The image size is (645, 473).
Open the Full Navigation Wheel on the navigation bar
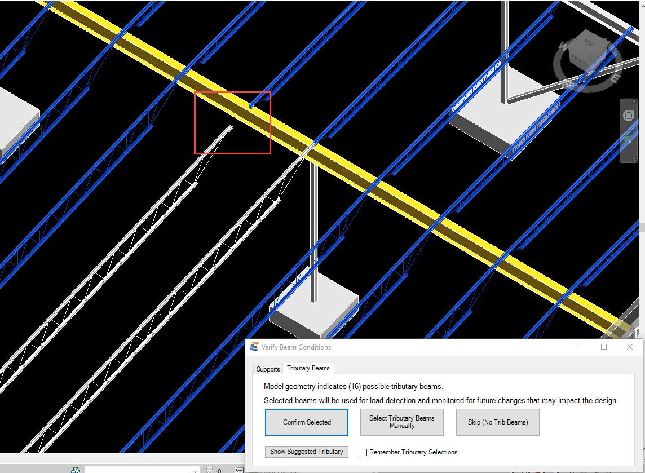628,116
